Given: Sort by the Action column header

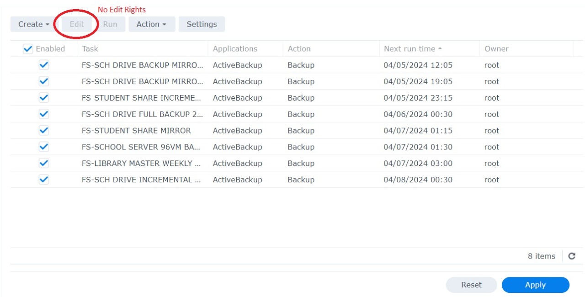Looking at the screenshot, I should [x=331, y=49].
